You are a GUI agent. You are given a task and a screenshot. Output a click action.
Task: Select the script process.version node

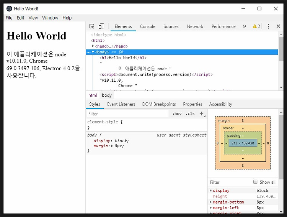click(156, 74)
